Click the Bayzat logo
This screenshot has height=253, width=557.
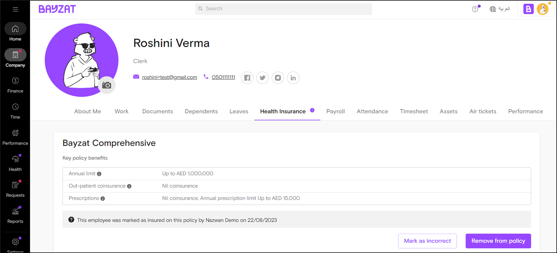click(x=57, y=9)
